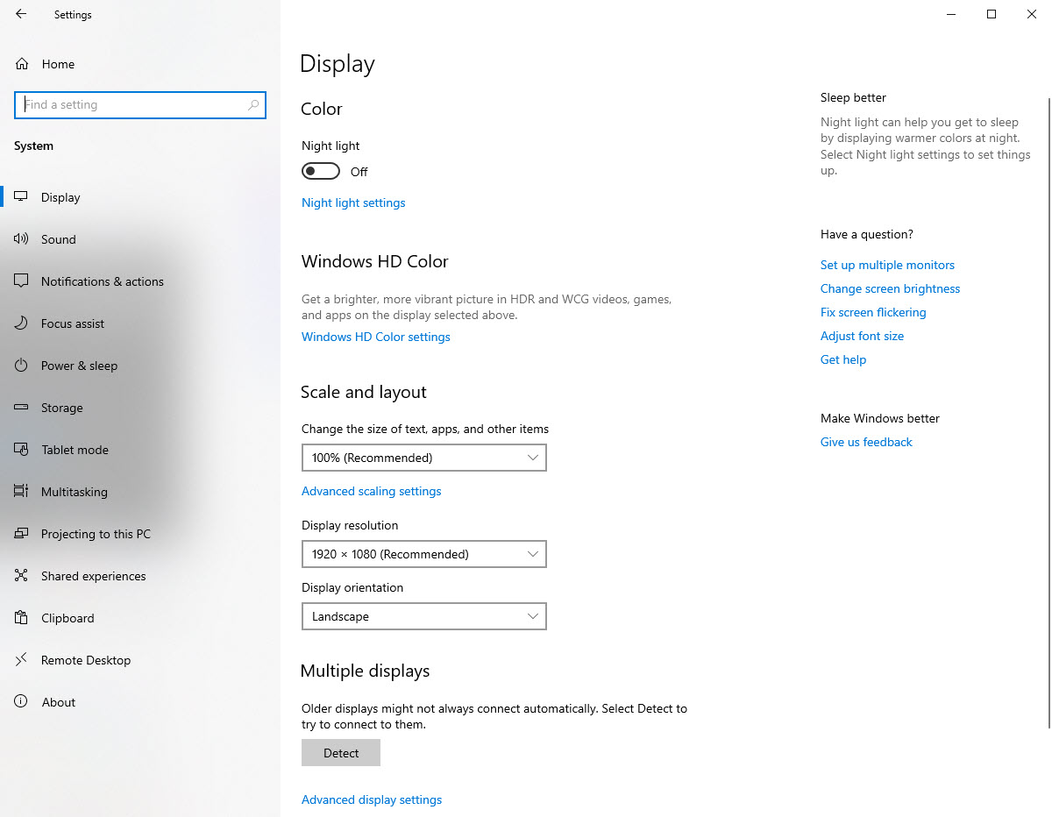Viewport: 1052px width, 817px height.
Task: Open Change screen brightness help link
Action: [x=890, y=288]
